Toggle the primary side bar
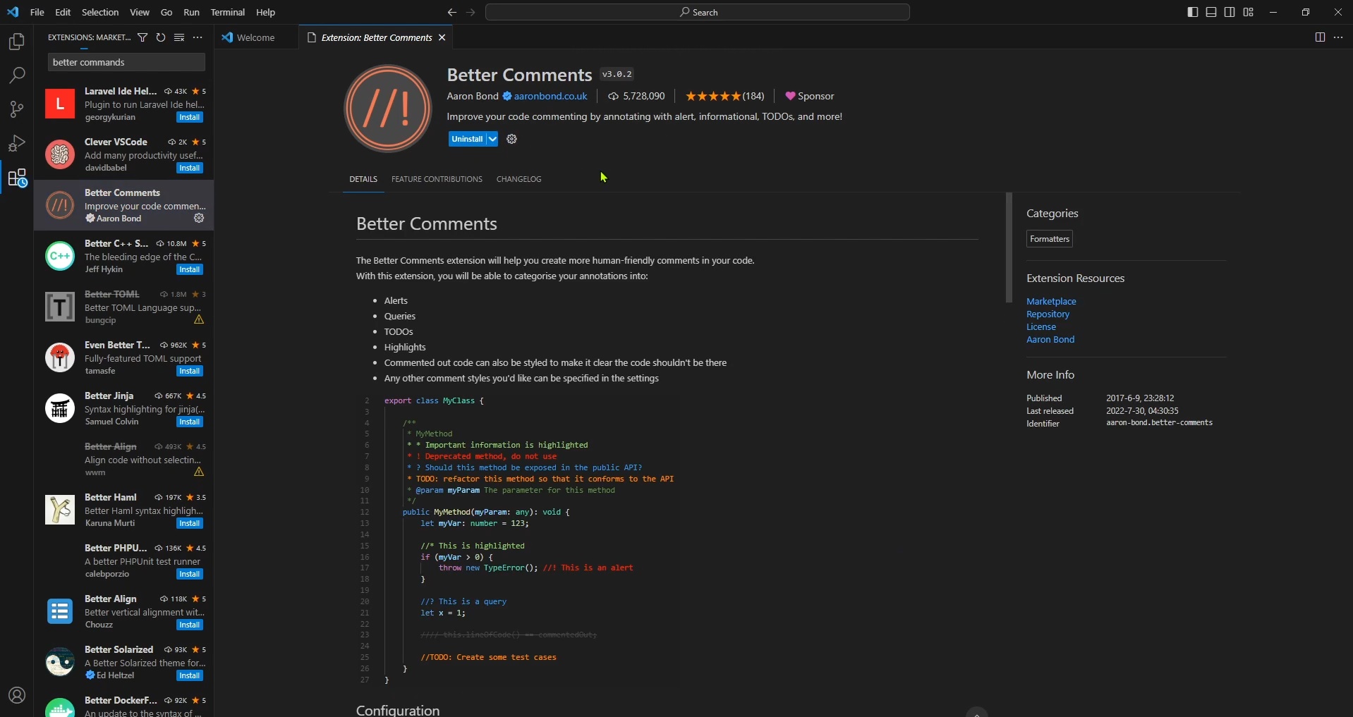 click(1193, 12)
